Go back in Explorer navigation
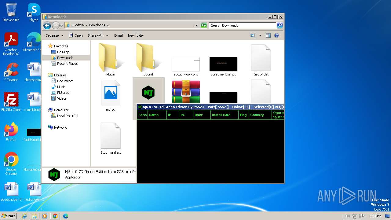Image resolution: width=391 pixels, height=220 pixels. coord(47,25)
